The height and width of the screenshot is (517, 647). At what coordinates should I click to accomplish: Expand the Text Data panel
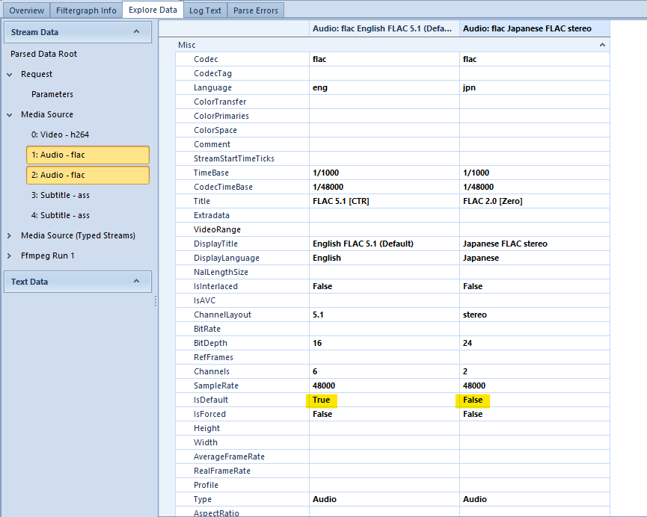[x=136, y=281]
